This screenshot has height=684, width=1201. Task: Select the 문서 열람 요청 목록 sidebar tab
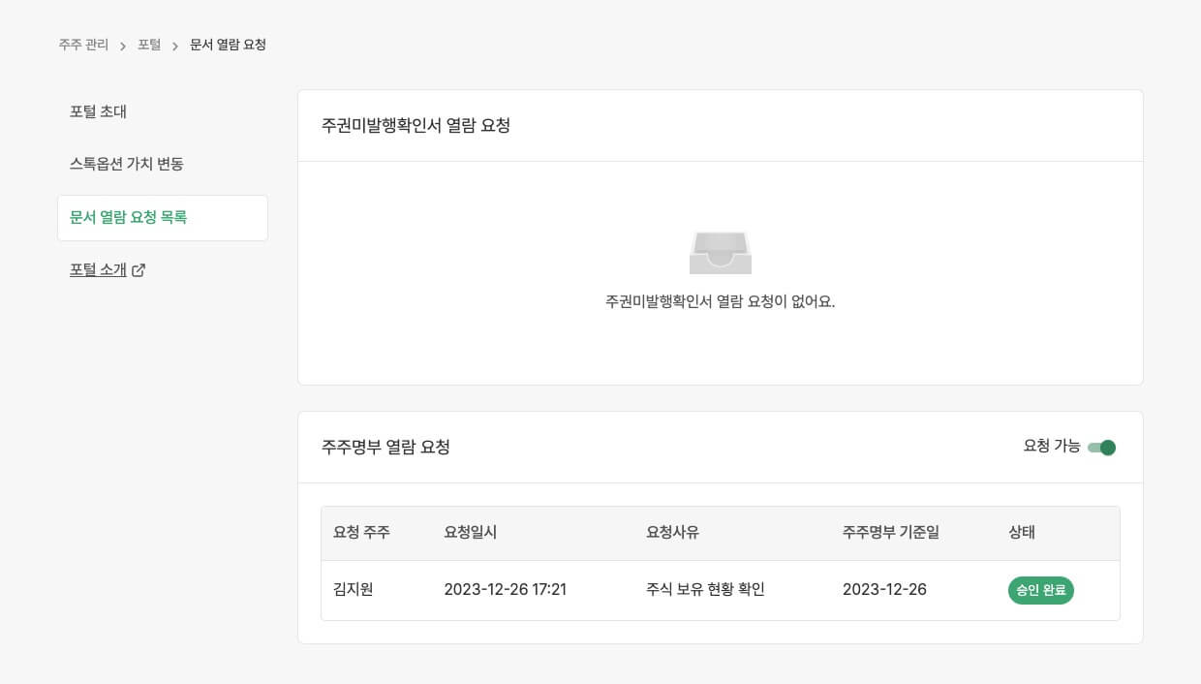click(127, 217)
